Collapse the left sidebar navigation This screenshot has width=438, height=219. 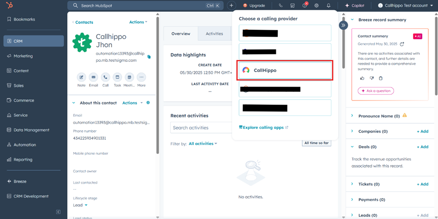point(58,212)
